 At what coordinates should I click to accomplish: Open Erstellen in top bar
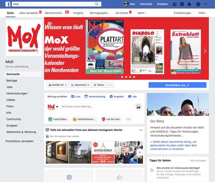[x=162, y=4]
